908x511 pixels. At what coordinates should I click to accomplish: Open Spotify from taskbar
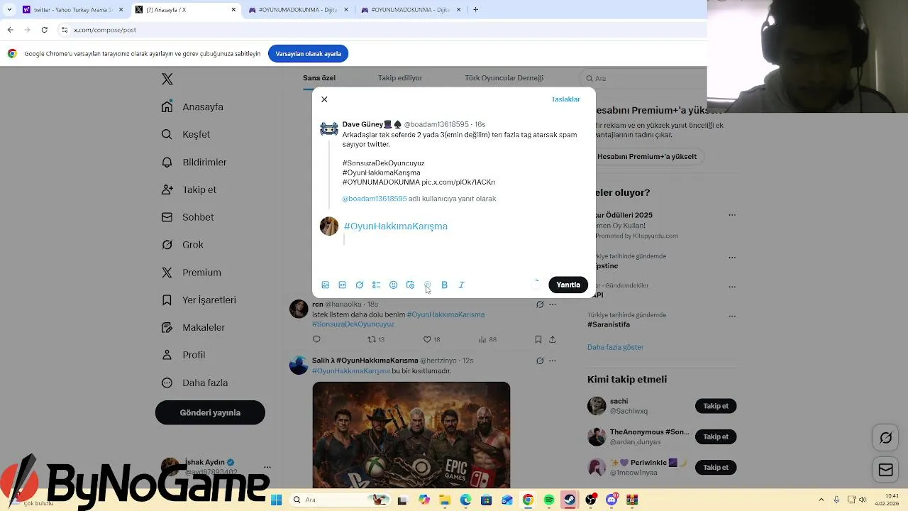coord(549,500)
